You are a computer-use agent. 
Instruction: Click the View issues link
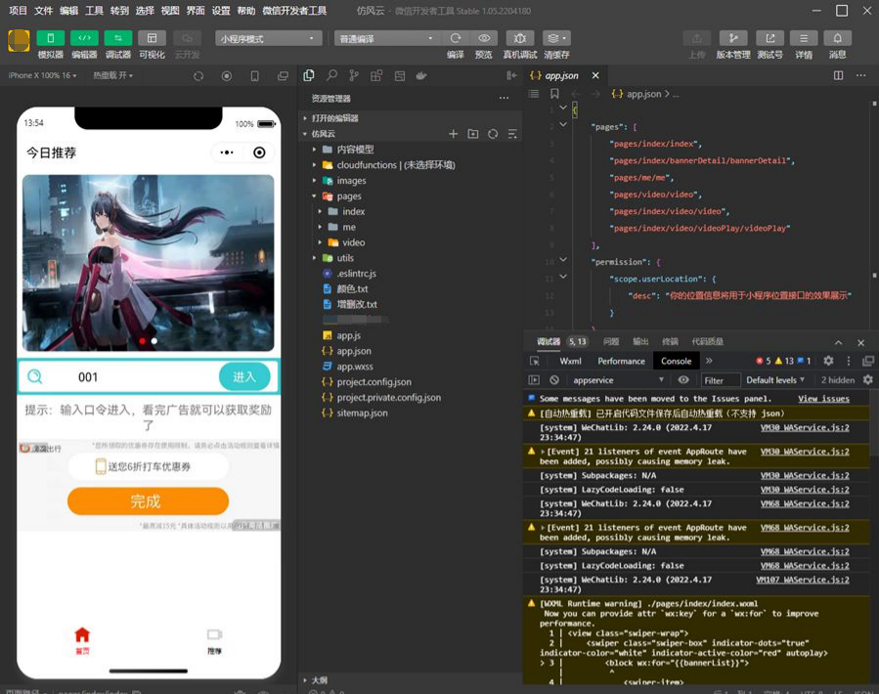[823, 399]
